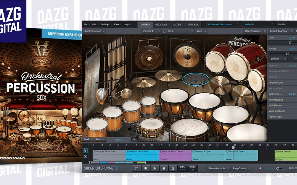This screenshot has width=297, height=185.
Task: Click the Toontrack logo on box art
Action: coord(13,158)
